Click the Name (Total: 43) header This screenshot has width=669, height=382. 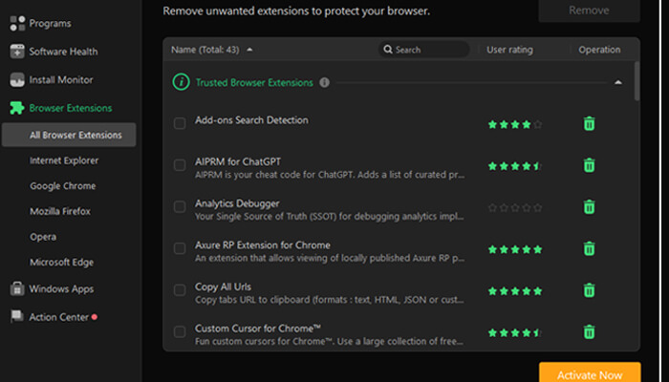pos(205,50)
